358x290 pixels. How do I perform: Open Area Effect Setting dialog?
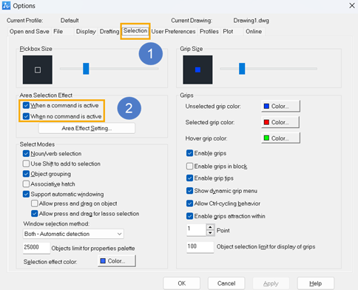(x=87, y=128)
